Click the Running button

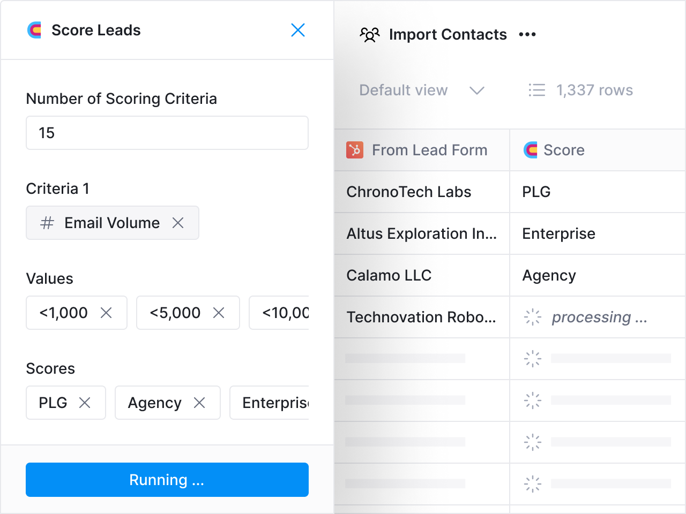[x=167, y=480]
